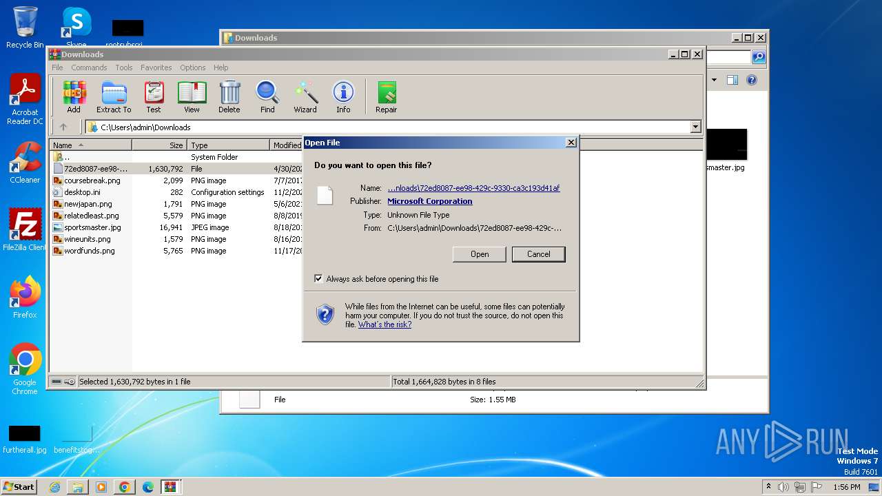Expand the address path dropdown
This screenshot has width=882, height=496.
coord(695,127)
